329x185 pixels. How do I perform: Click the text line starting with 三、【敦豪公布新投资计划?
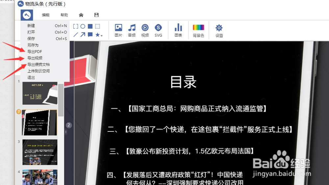pyautogui.click(x=182, y=151)
